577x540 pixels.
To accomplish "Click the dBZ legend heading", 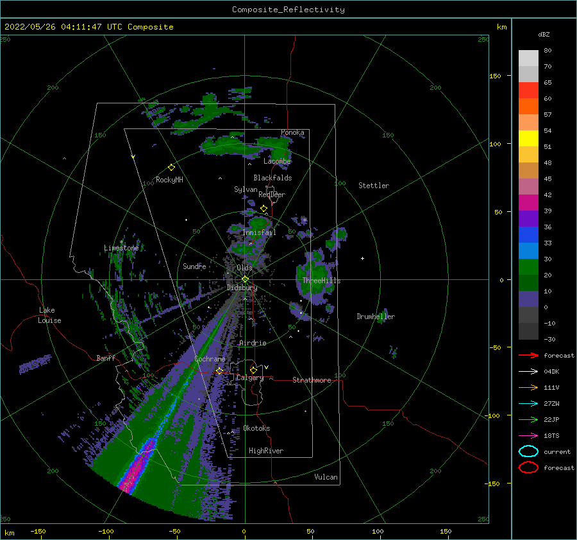I will pos(544,34).
